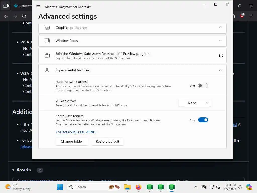Open File Explorer from the taskbar
Screen dimensions: 257x193
click(127, 187)
